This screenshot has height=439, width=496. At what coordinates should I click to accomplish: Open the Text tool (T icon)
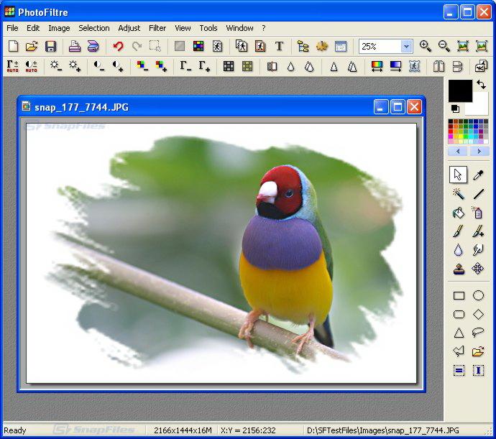[x=279, y=47]
